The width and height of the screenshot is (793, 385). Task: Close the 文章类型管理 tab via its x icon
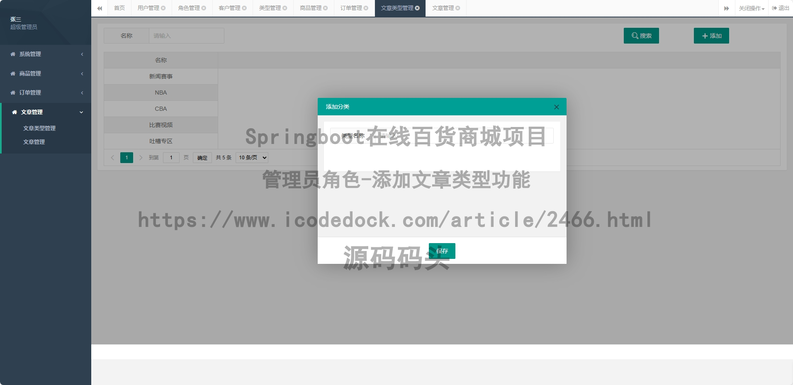pyautogui.click(x=417, y=8)
